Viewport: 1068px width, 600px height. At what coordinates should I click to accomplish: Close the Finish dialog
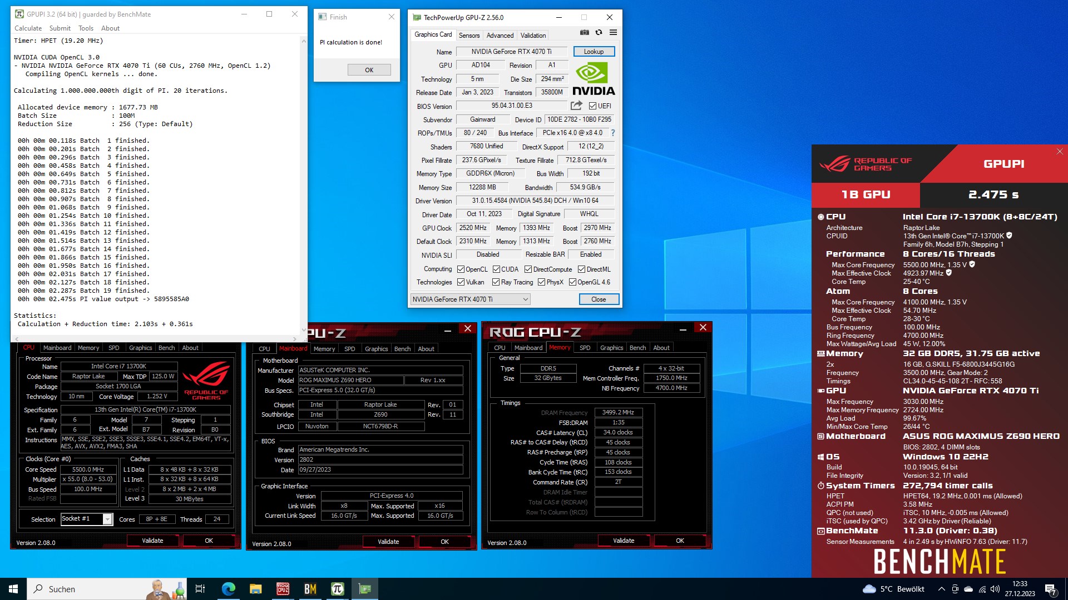coord(392,17)
